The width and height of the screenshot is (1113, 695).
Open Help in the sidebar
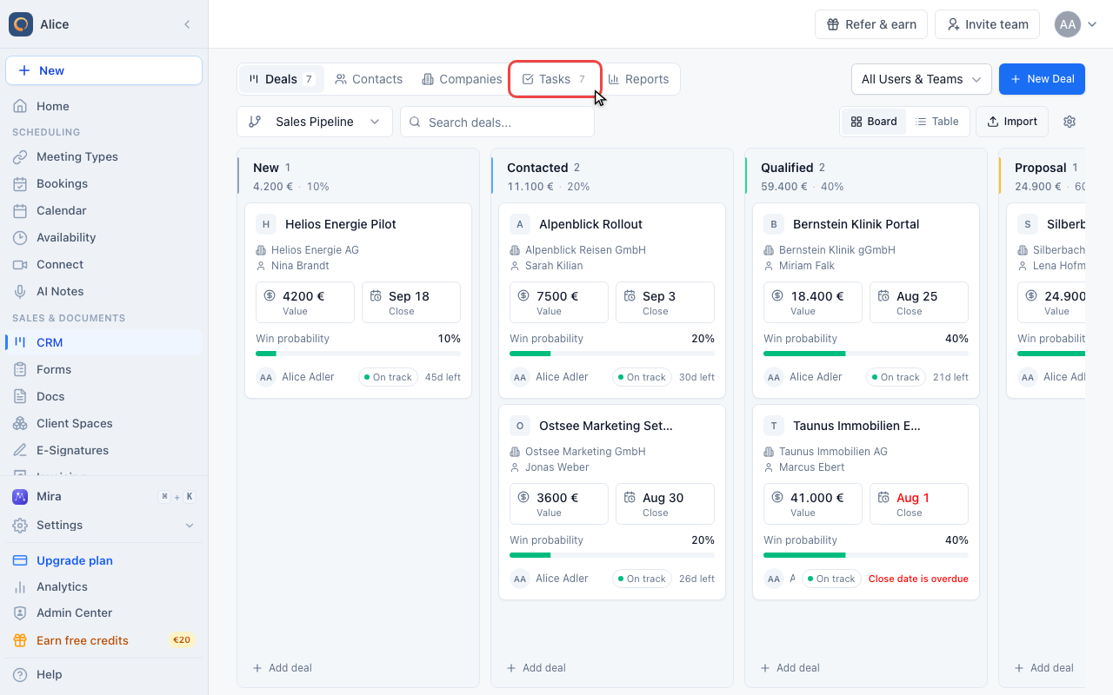[104, 674]
